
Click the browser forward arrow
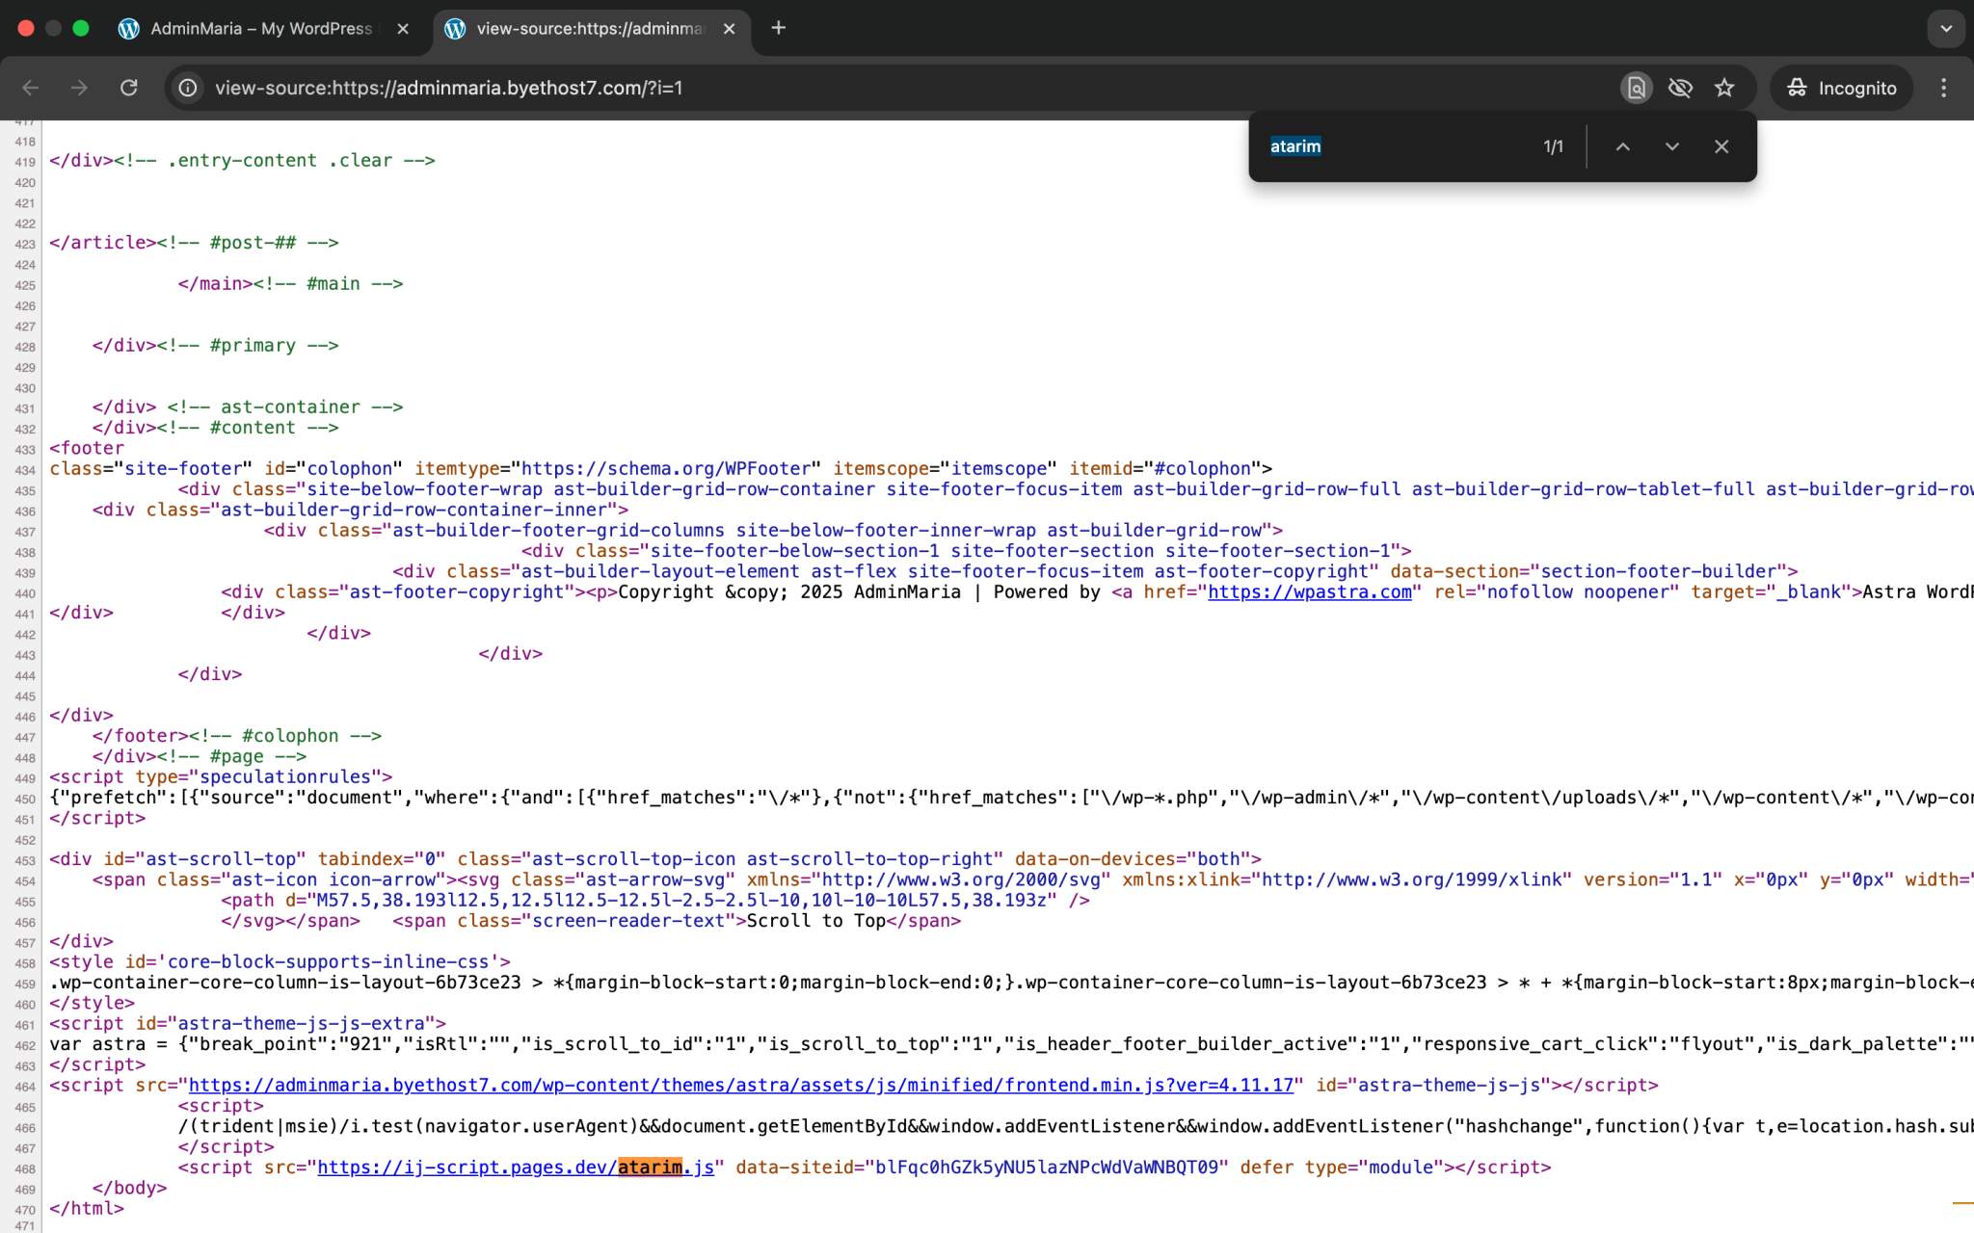point(79,88)
